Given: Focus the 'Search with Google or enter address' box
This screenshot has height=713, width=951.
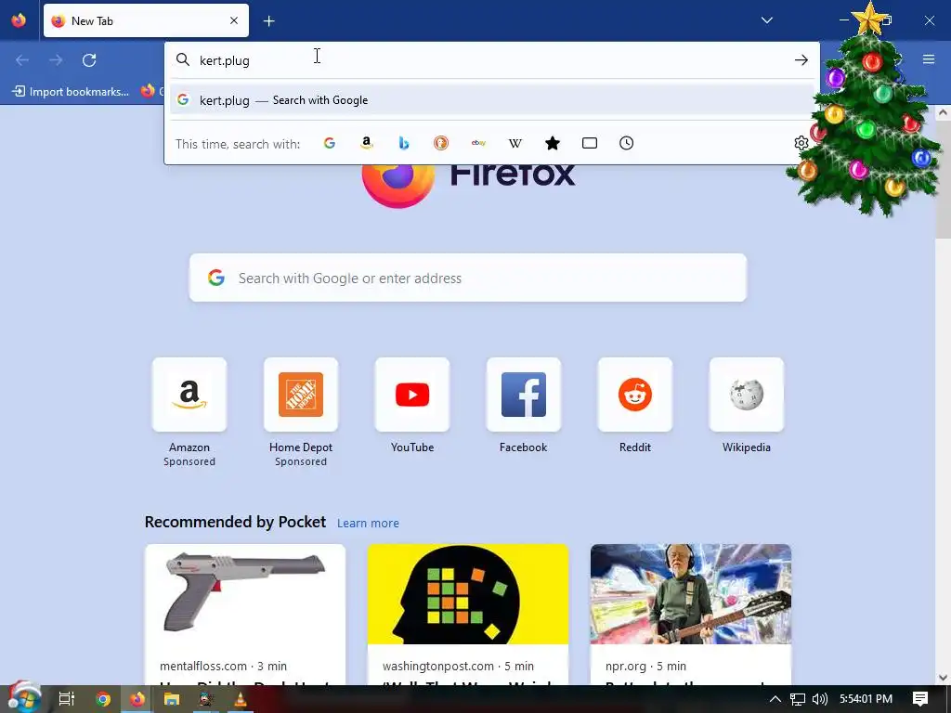Looking at the screenshot, I should [x=468, y=278].
